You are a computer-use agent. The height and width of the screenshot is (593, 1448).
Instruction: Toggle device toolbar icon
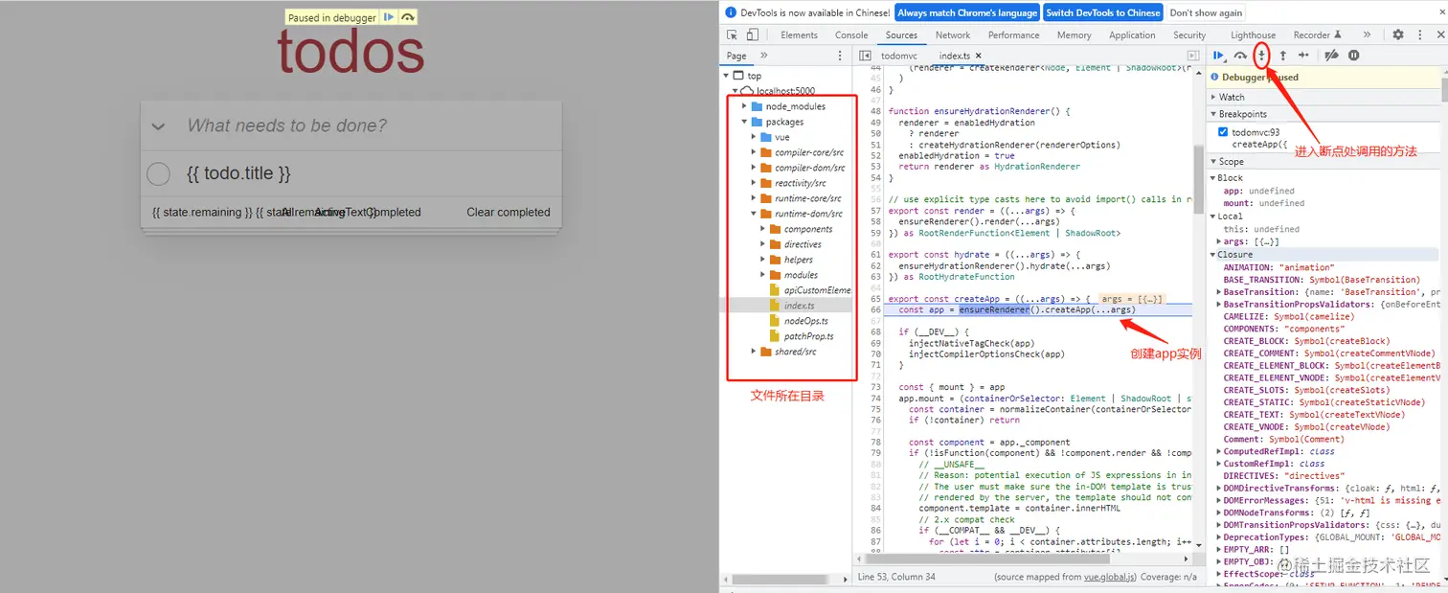point(753,34)
